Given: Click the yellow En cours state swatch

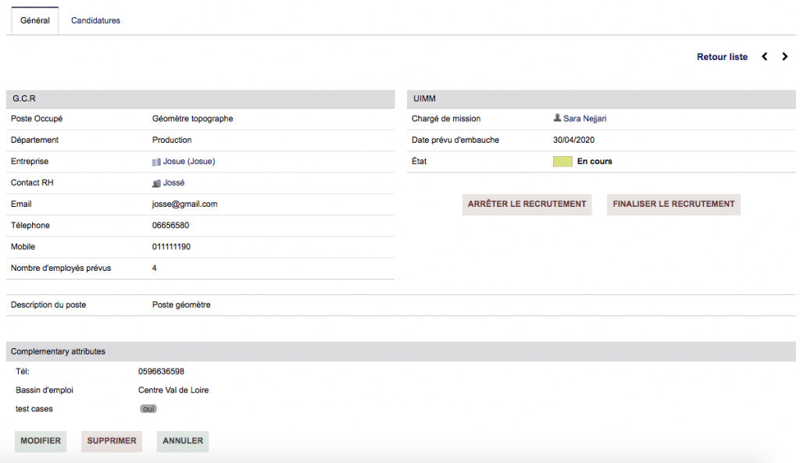Looking at the screenshot, I should click(562, 161).
